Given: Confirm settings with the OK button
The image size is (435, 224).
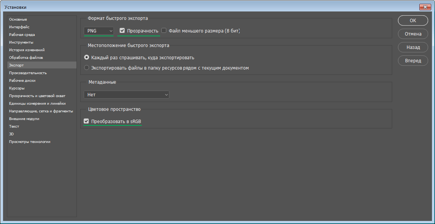Looking at the screenshot, I should tap(413, 20).
